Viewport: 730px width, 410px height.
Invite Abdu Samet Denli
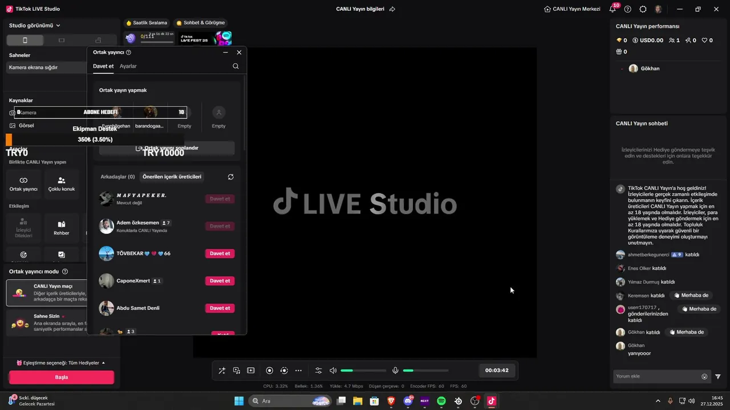coord(220,308)
